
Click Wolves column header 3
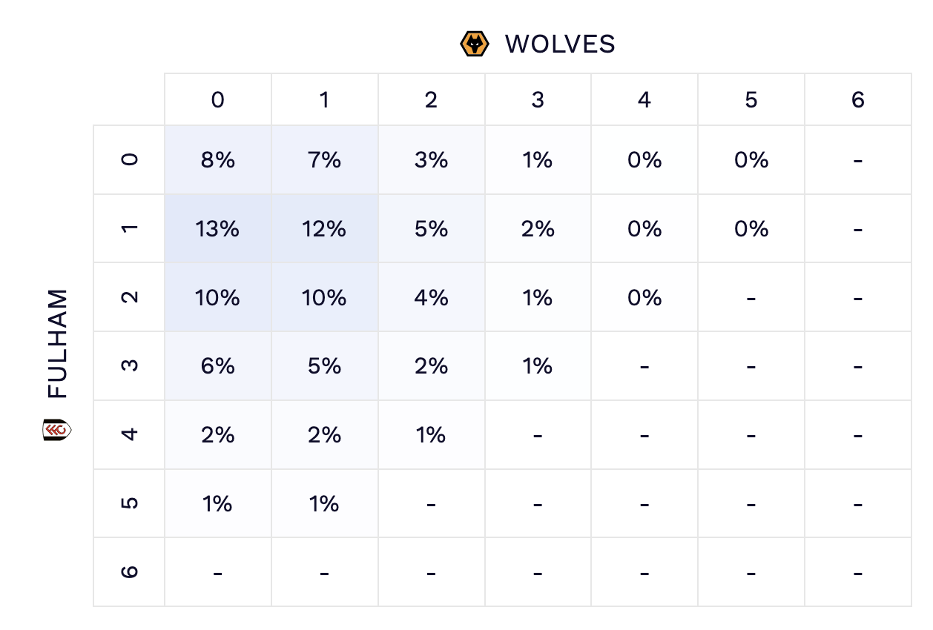point(538,100)
